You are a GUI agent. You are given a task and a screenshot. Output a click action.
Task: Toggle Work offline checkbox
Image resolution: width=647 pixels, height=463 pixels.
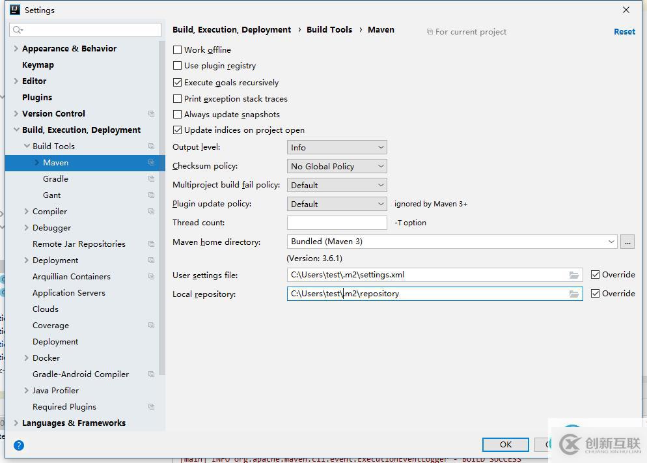[178, 50]
